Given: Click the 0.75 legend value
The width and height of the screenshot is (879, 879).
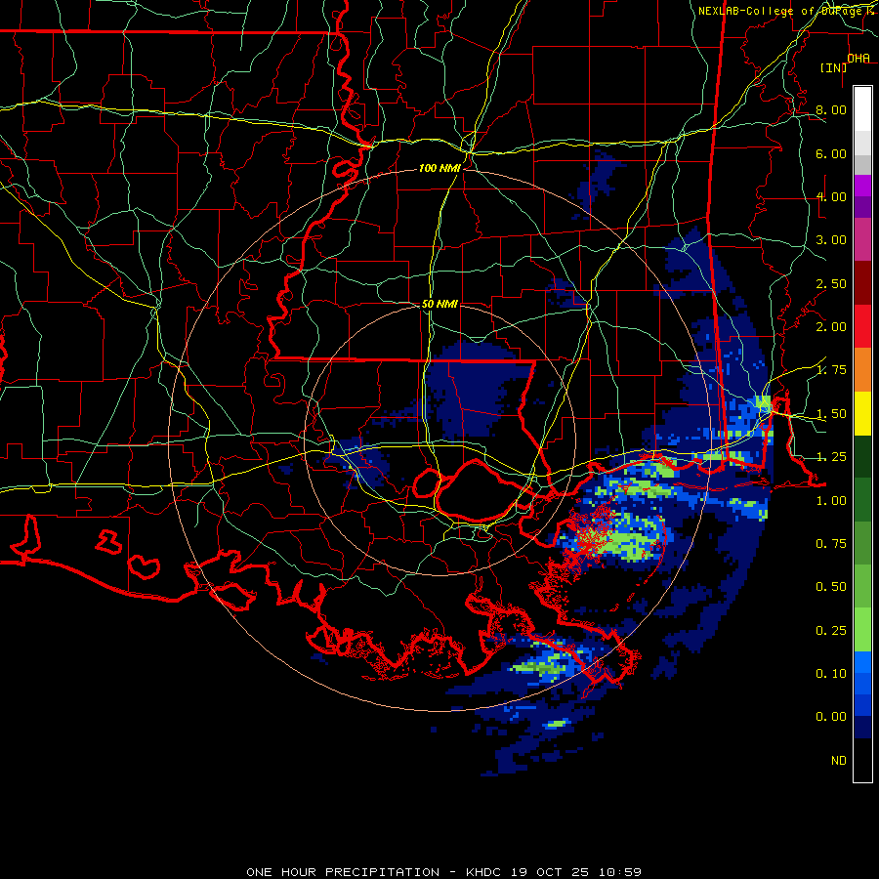Looking at the screenshot, I should point(831,544).
